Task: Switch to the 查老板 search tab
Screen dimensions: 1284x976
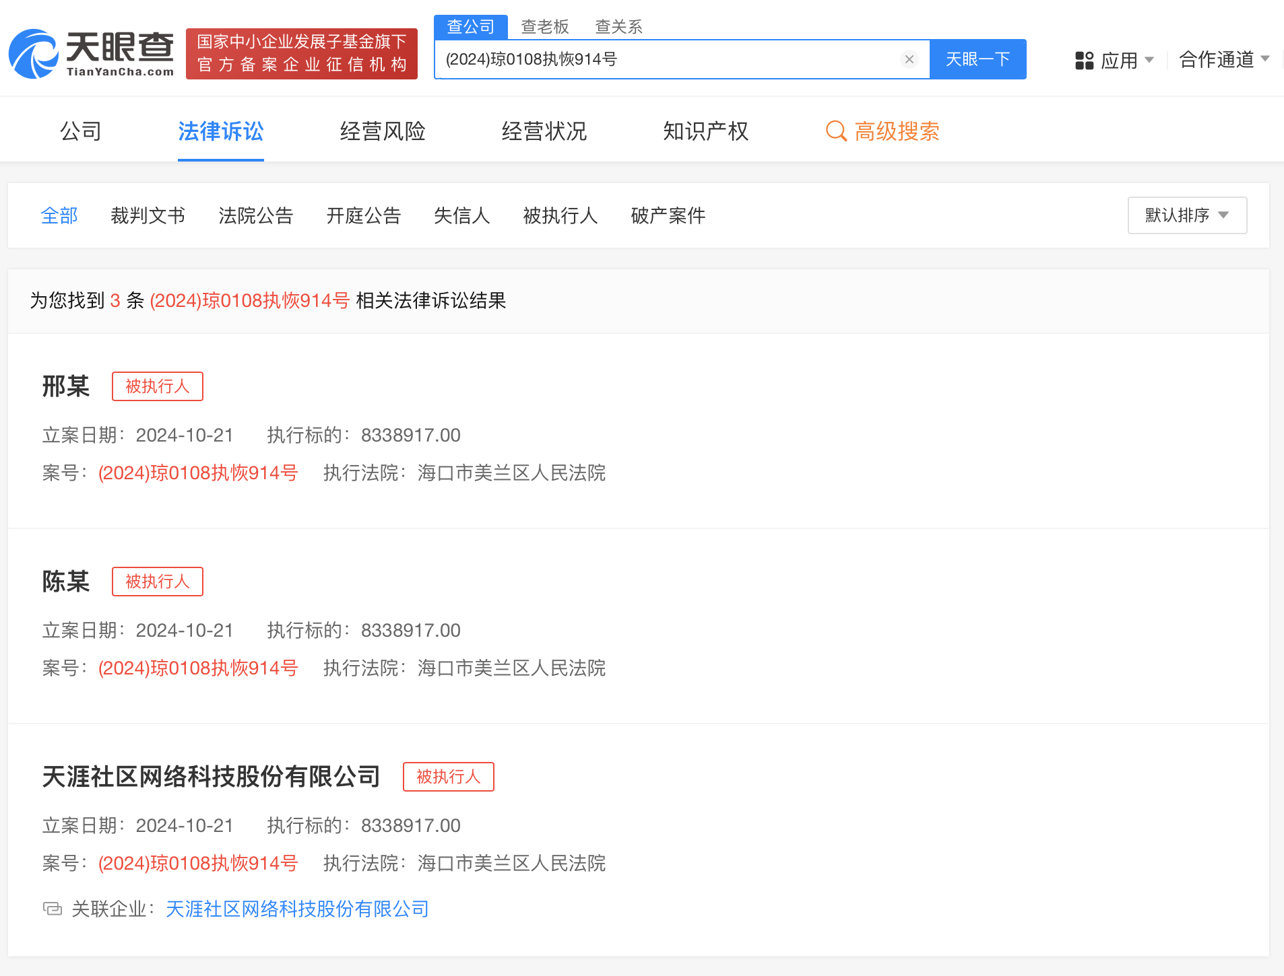Action: pyautogui.click(x=544, y=27)
